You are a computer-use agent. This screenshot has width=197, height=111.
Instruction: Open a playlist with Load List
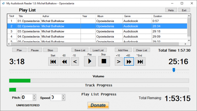[98, 50]
